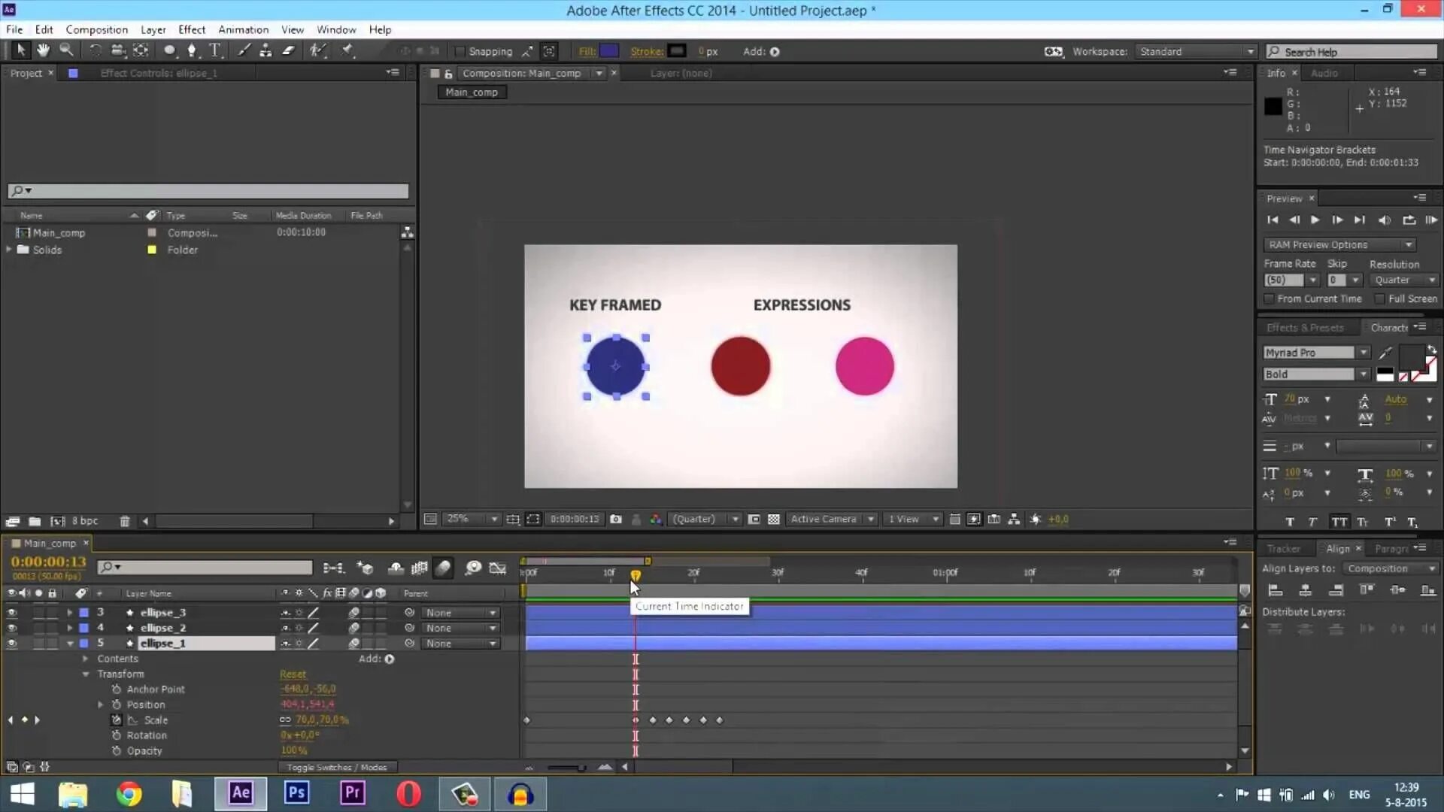This screenshot has height=812, width=1444.
Task: Select the Pen tool
Action: (192, 50)
